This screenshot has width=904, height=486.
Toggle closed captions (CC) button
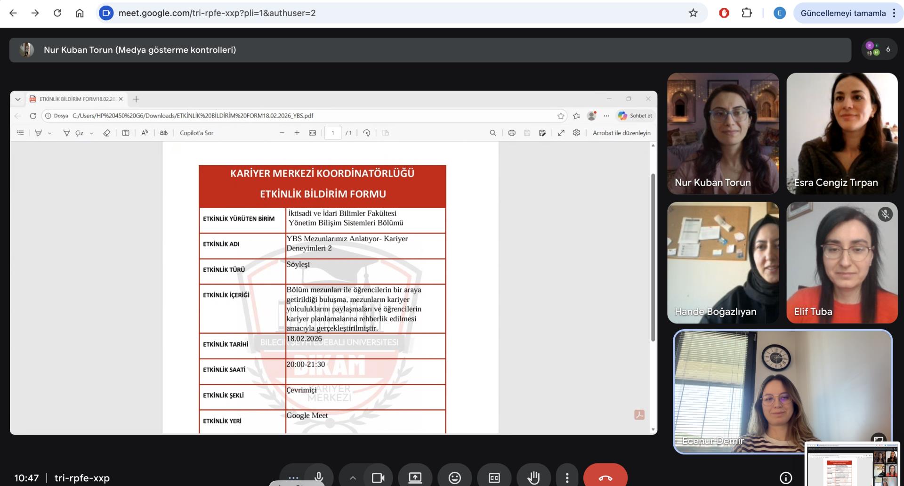494,478
